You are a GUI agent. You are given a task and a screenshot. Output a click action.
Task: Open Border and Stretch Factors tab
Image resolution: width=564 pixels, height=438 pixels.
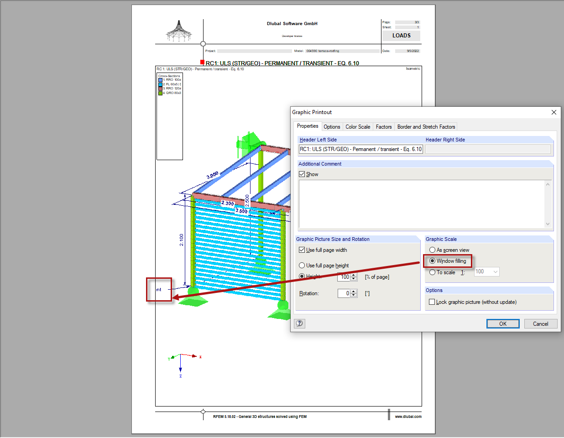pyautogui.click(x=426, y=127)
